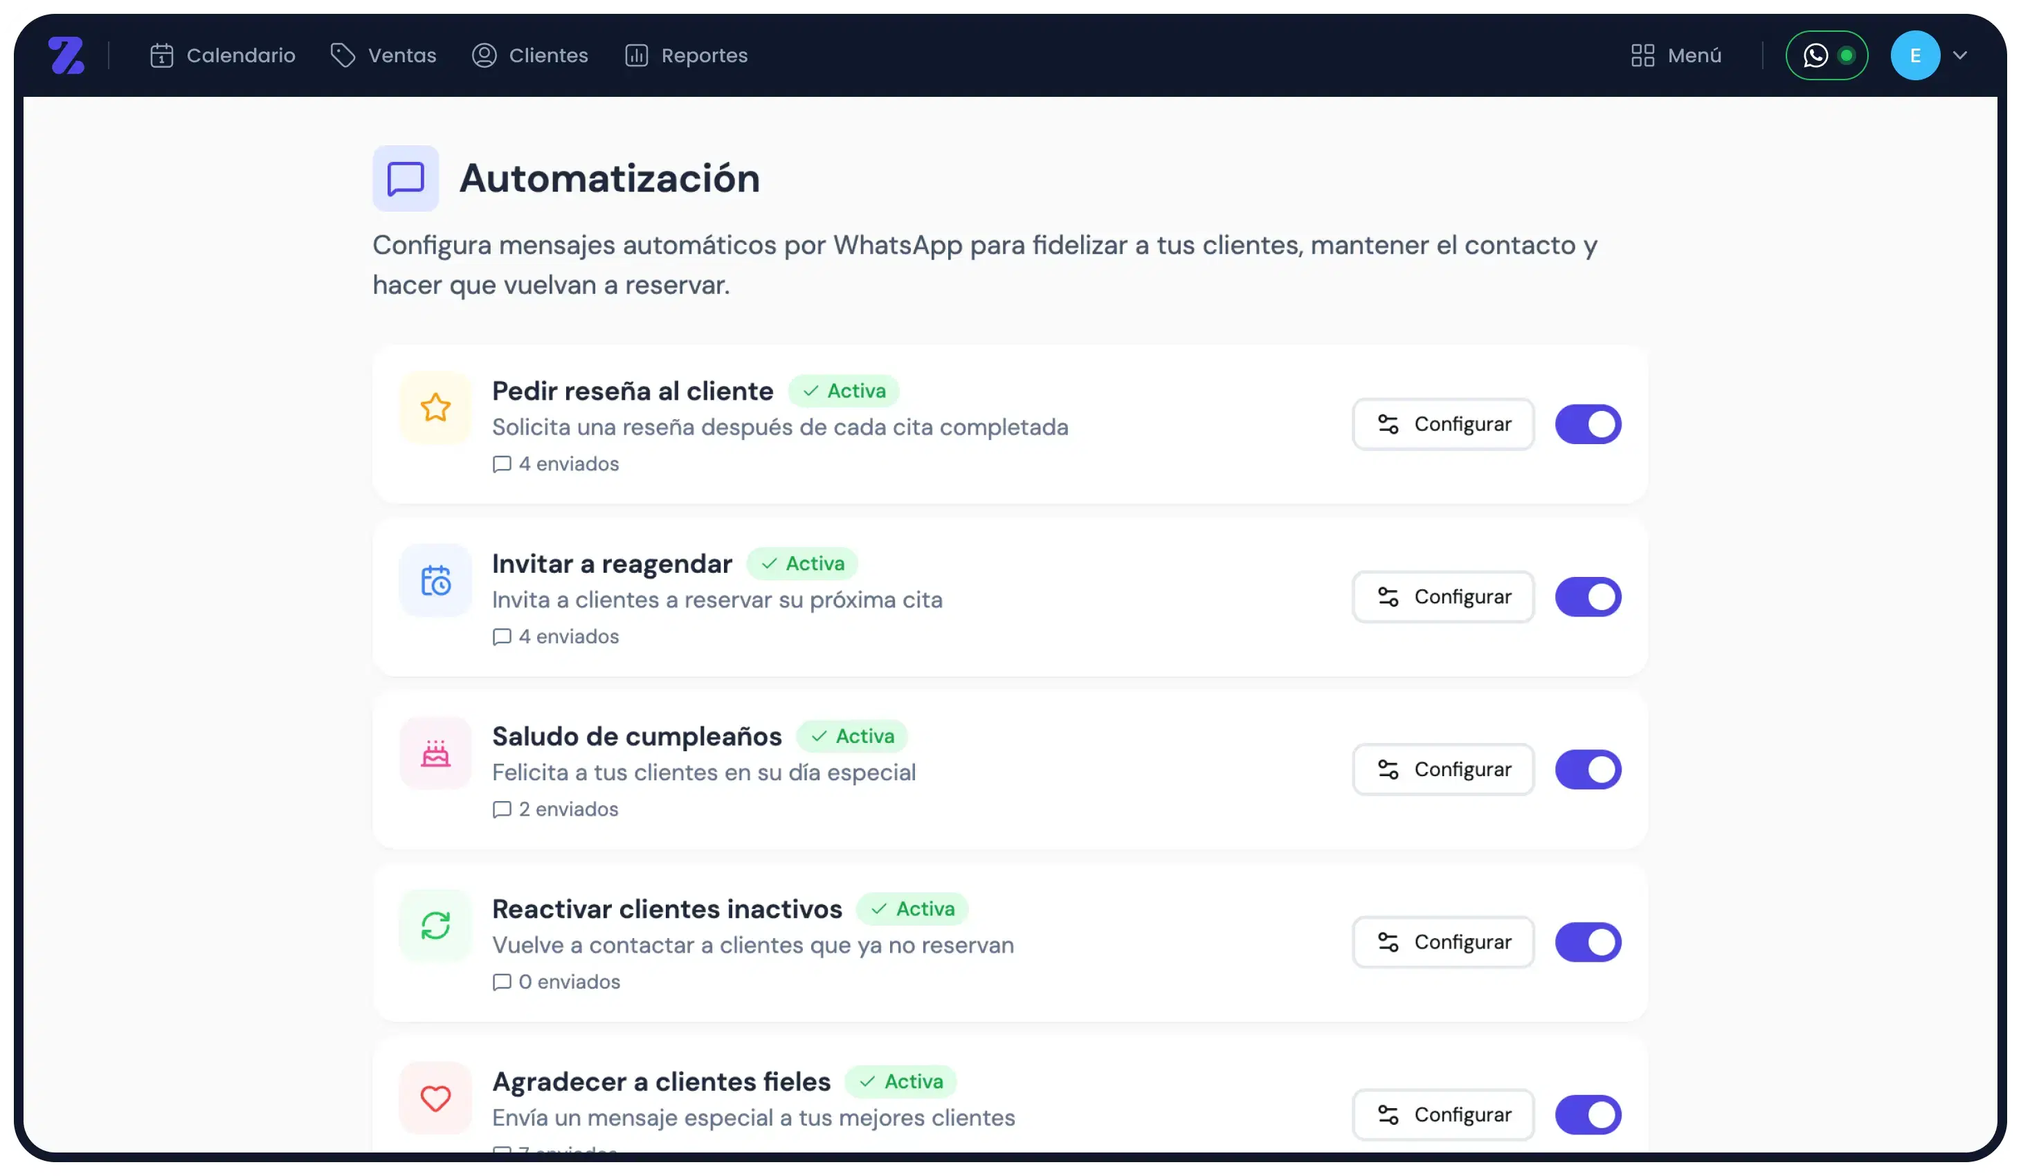Click the 'Reactivar clientes inactivos' title
Screen dimensions: 2021x1176
pyautogui.click(x=667, y=909)
